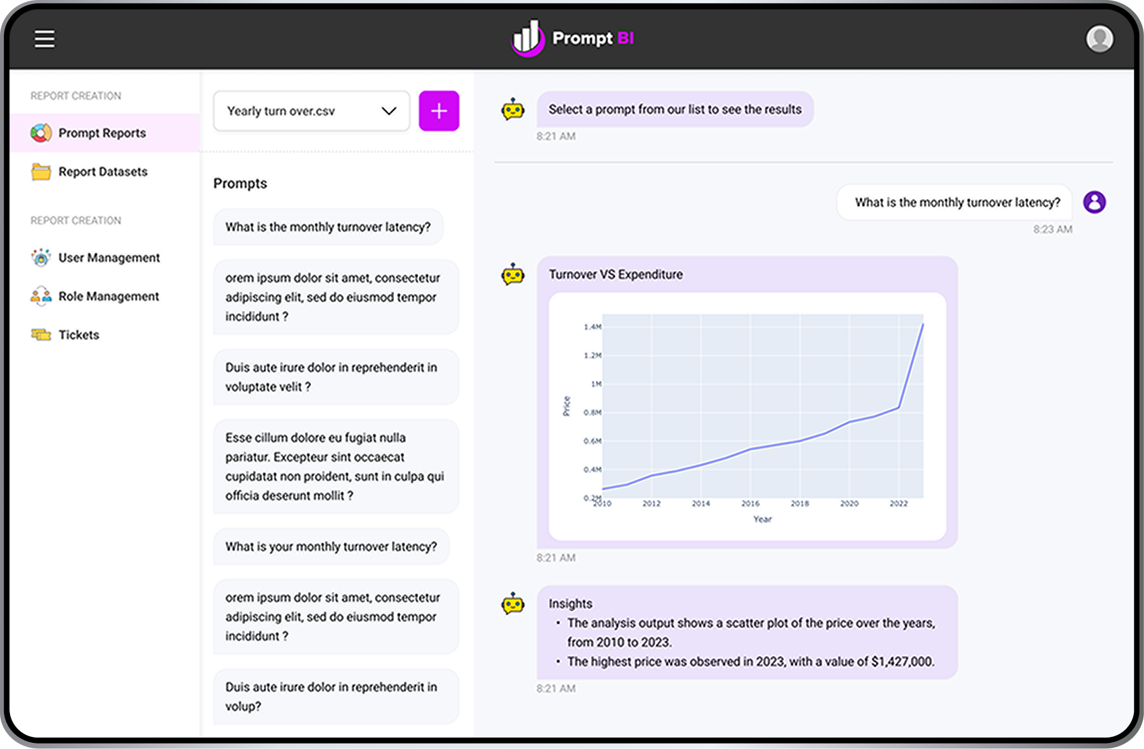Screen dimensions: 1144x749
Task: Select prompt 'Duis aute irure dolor... voluptate velit ?'
Action: [336, 377]
